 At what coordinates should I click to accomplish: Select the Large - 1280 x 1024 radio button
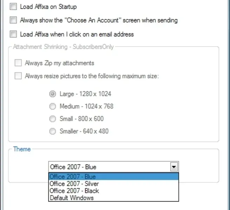point(53,94)
